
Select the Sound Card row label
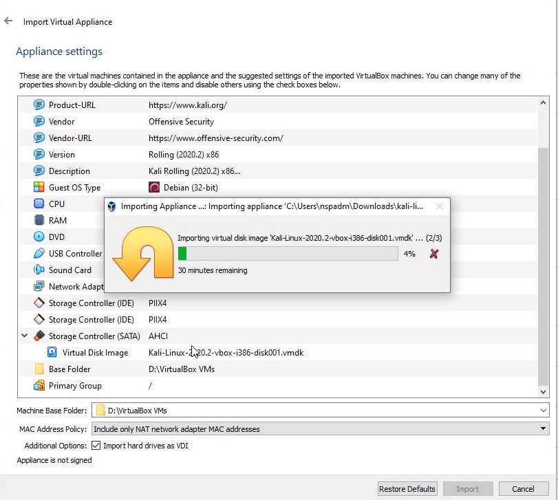click(70, 270)
